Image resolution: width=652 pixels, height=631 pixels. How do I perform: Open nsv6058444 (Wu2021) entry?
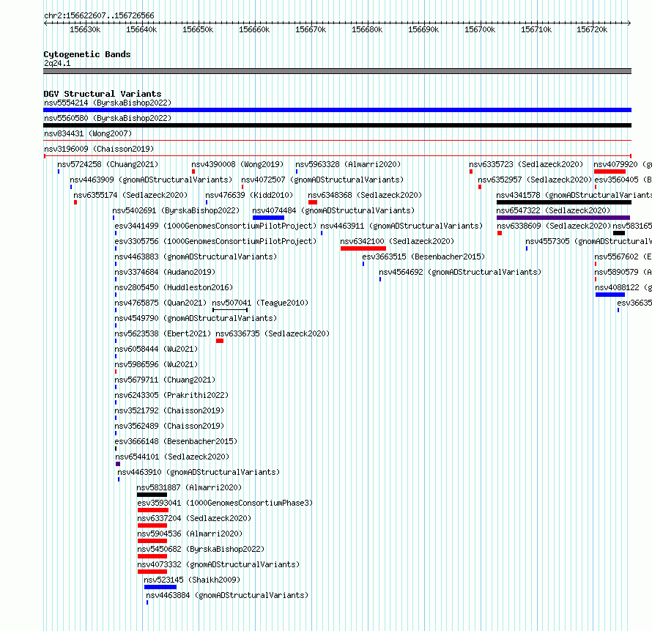[x=156, y=349]
